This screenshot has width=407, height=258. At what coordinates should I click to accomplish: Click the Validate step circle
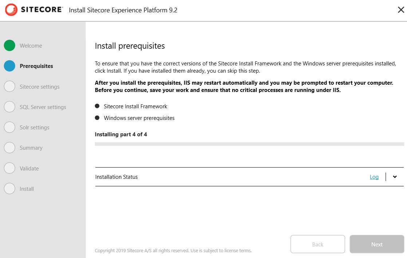click(x=9, y=168)
